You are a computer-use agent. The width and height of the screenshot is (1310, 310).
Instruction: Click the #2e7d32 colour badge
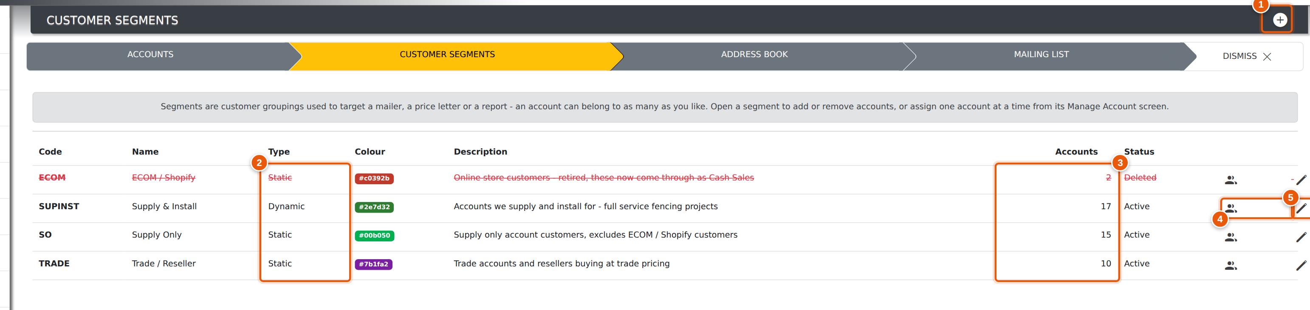374,207
